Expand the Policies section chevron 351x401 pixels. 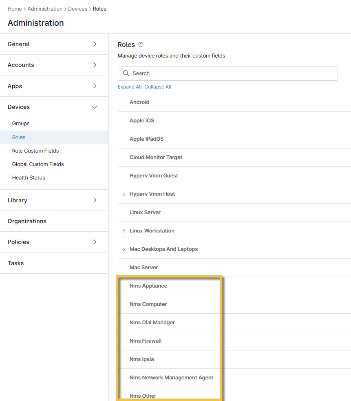(x=95, y=242)
